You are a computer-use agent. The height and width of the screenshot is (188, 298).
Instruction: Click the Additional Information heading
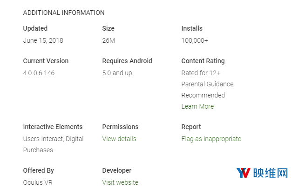click(64, 13)
